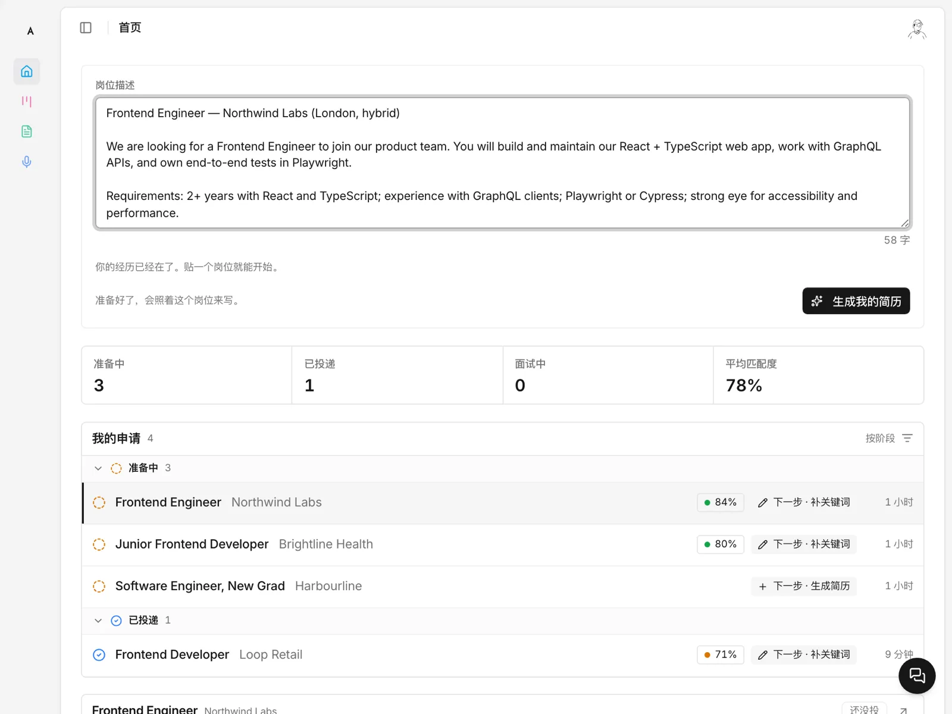
Task: Select the 已投递 stat card
Action: [x=397, y=375]
